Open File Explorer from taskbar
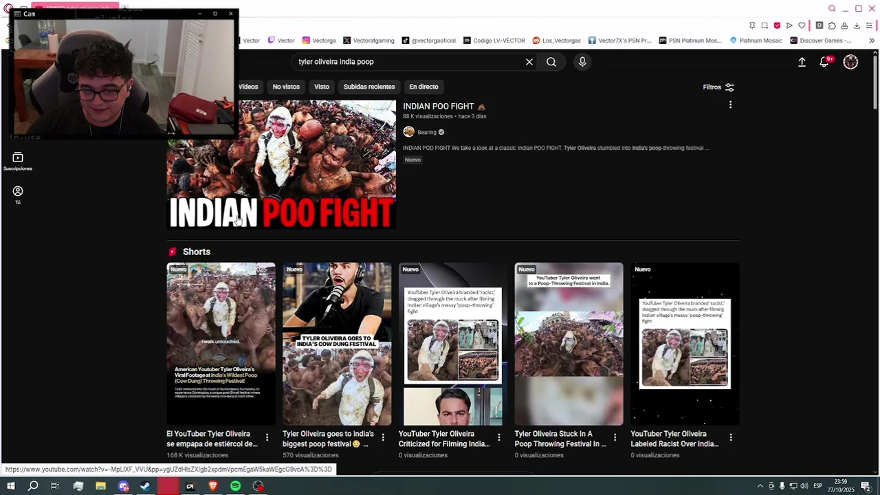The image size is (880, 495). coord(100,486)
